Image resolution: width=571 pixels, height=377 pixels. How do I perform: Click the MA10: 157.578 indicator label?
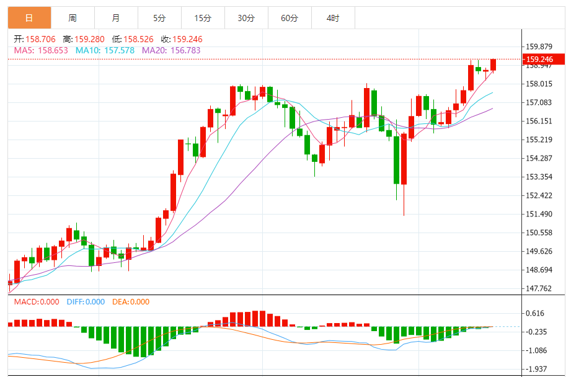pyautogui.click(x=105, y=50)
